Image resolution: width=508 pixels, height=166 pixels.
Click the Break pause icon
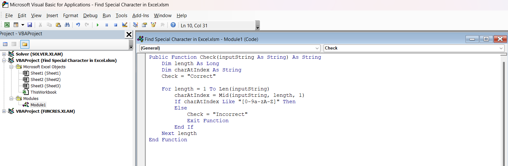pos(107,25)
